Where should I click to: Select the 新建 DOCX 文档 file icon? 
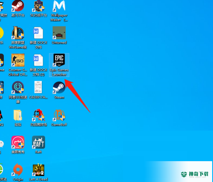click(x=38, y=33)
